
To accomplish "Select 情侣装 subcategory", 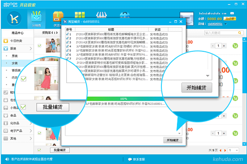I will pyautogui.click(x=16, y=70).
